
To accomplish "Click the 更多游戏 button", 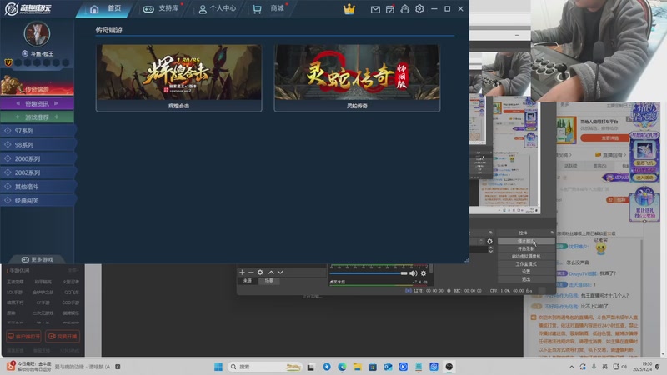I will [37, 259].
